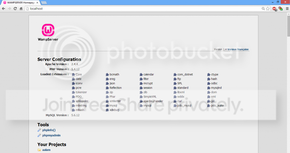Click the puzzle icon next to apache2handler
The height and width of the screenshot is (153, 290).
click(x=141, y=101)
